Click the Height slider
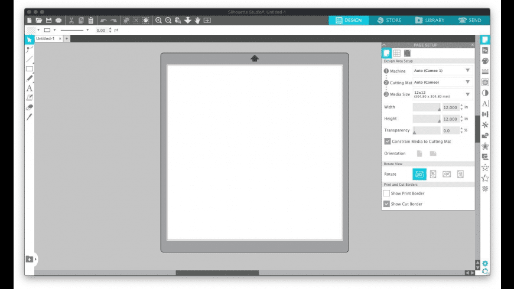 coord(427,119)
